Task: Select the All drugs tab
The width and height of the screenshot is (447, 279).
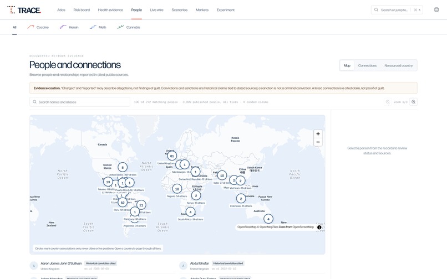Action: pyautogui.click(x=14, y=27)
